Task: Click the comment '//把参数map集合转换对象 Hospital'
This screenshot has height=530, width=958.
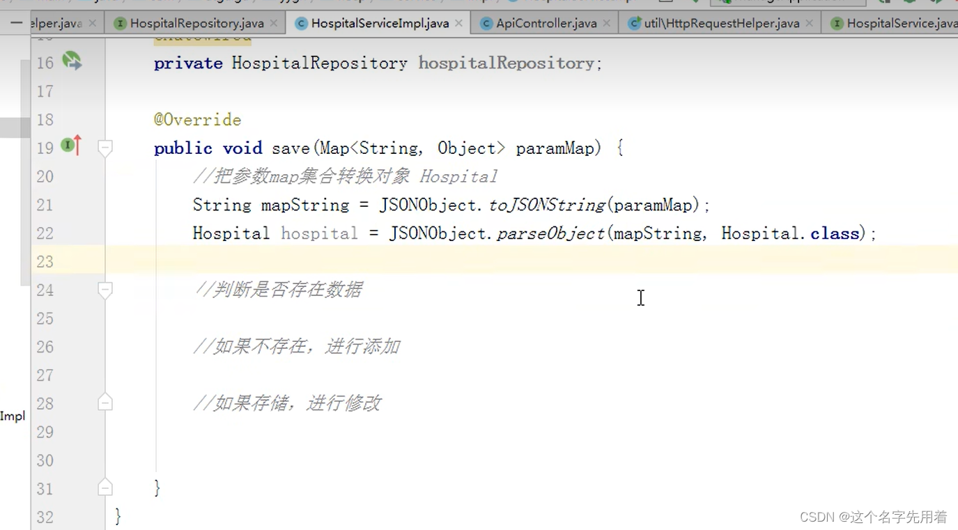Action: tap(345, 176)
